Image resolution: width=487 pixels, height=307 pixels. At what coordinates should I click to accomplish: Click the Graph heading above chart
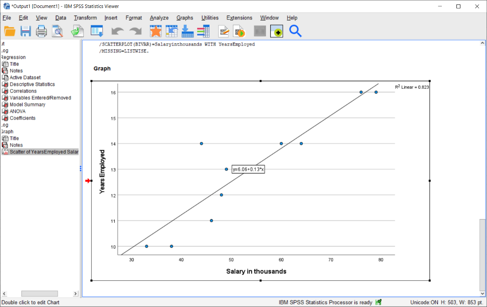click(x=102, y=69)
